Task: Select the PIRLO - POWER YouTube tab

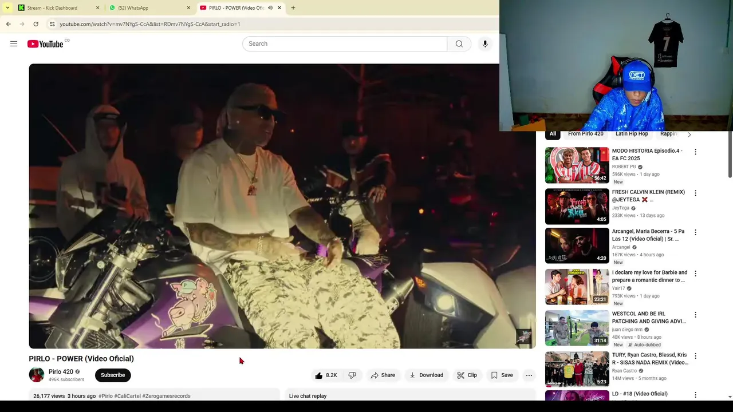Action: tap(236, 8)
